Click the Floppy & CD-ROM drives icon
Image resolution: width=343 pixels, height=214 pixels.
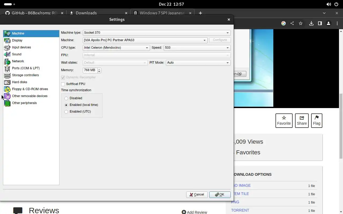[x=7, y=89]
